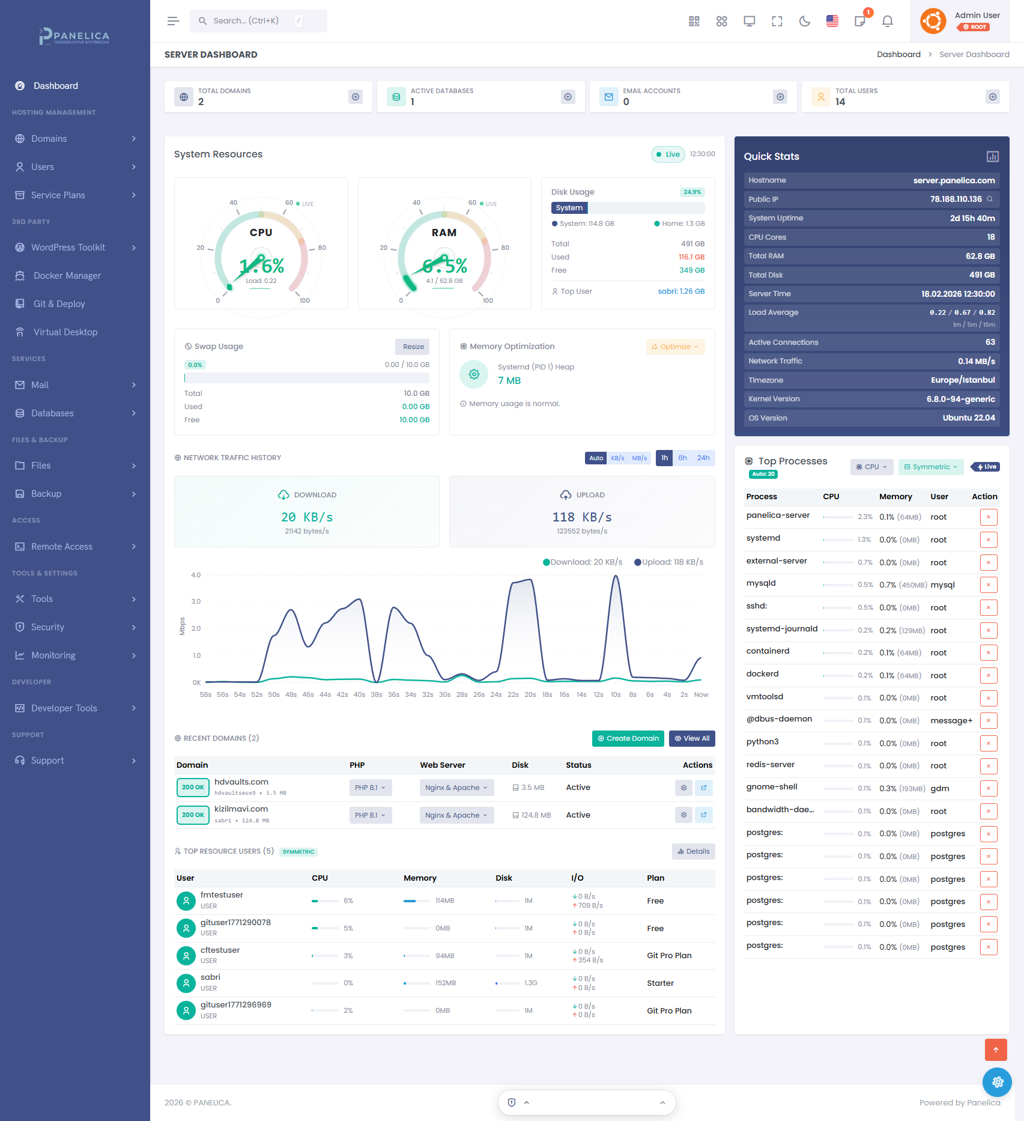The height and width of the screenshot is (1121, 1024).
Task: Toggle the Live indicator in Top Processes
Action: point(986,467)
